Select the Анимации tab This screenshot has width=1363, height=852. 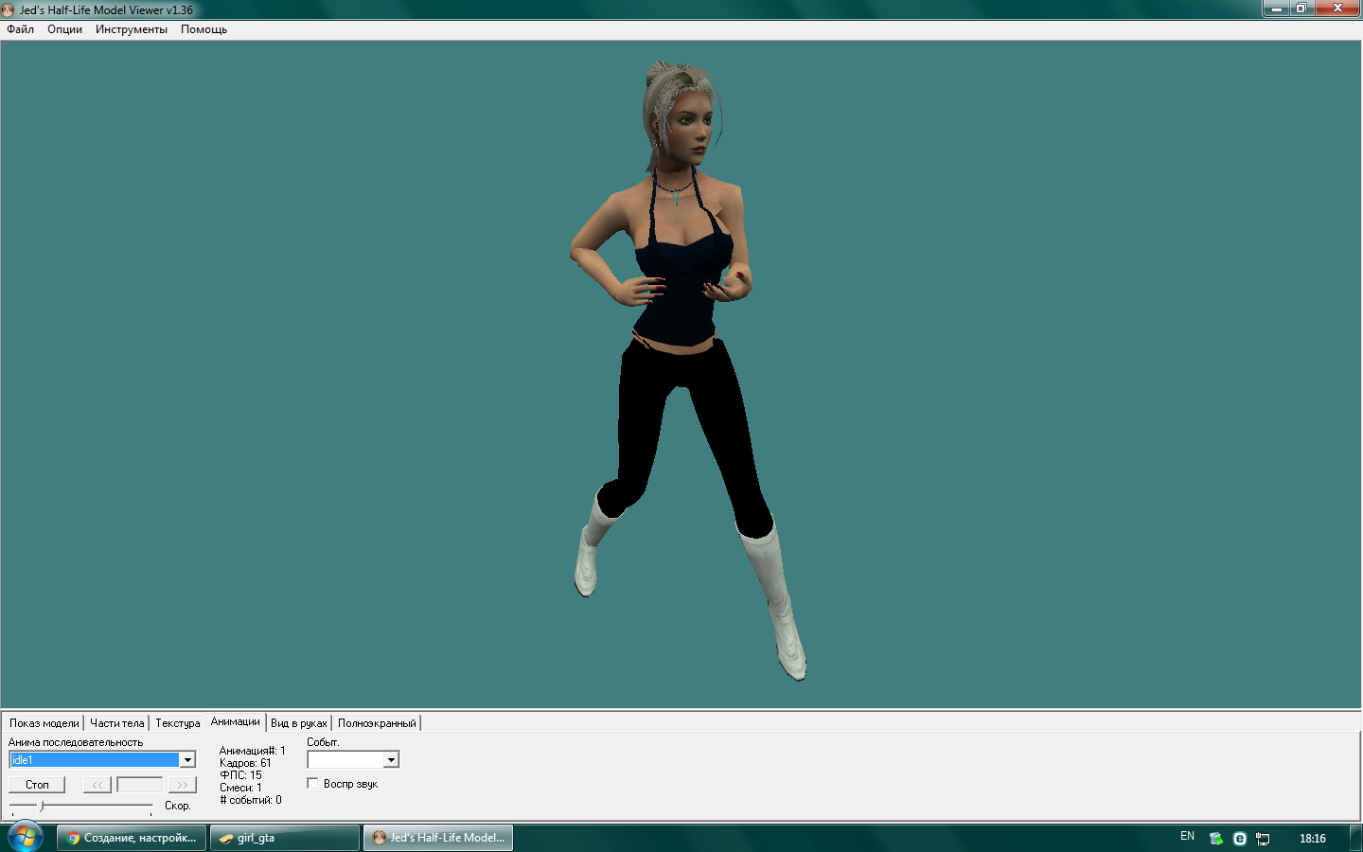click(x=236, y=721)
